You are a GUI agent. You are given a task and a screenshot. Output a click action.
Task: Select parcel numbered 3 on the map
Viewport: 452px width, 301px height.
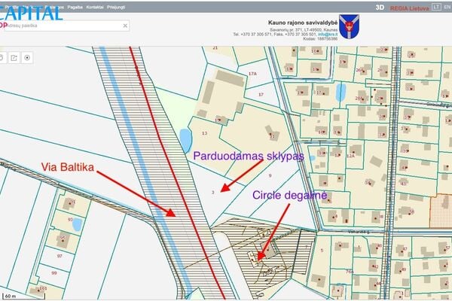pyautogui.click(x=213, y=192)
